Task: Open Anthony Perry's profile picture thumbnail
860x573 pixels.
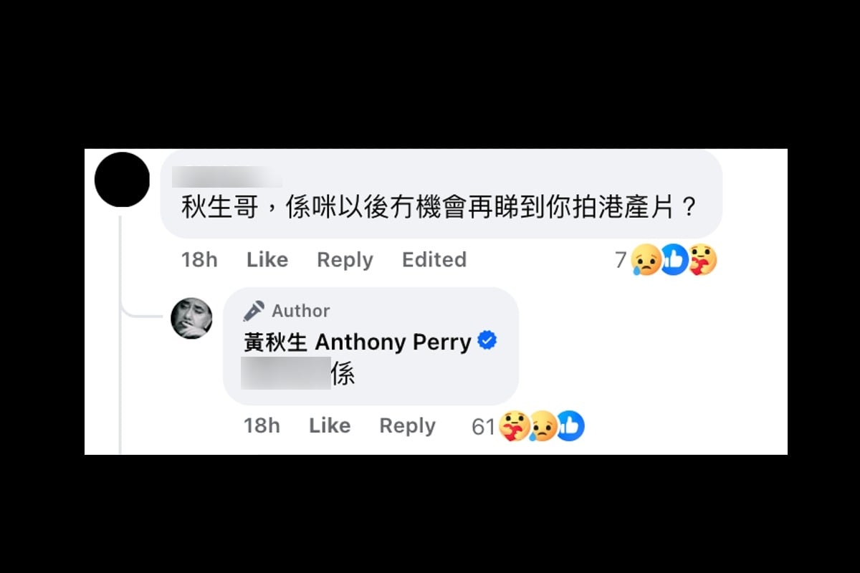Action: pos(191,318)
